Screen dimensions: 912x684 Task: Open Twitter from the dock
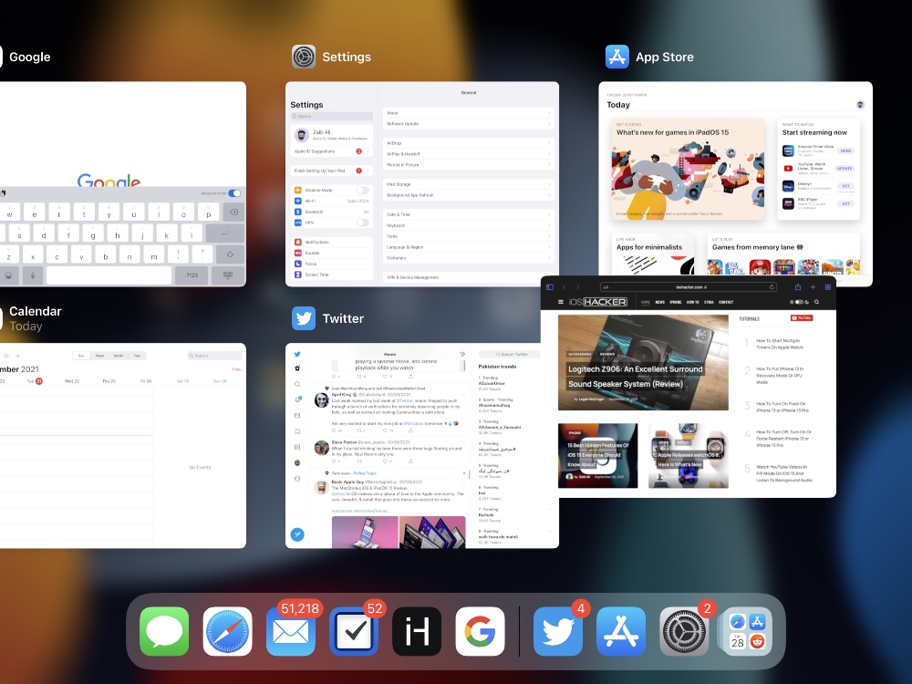pos(558,631)
